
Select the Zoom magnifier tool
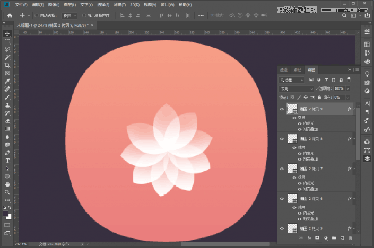point(7,192)
